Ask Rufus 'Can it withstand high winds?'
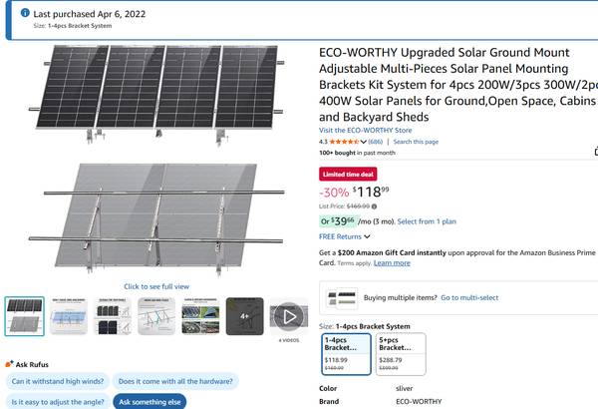 point(56,381)
